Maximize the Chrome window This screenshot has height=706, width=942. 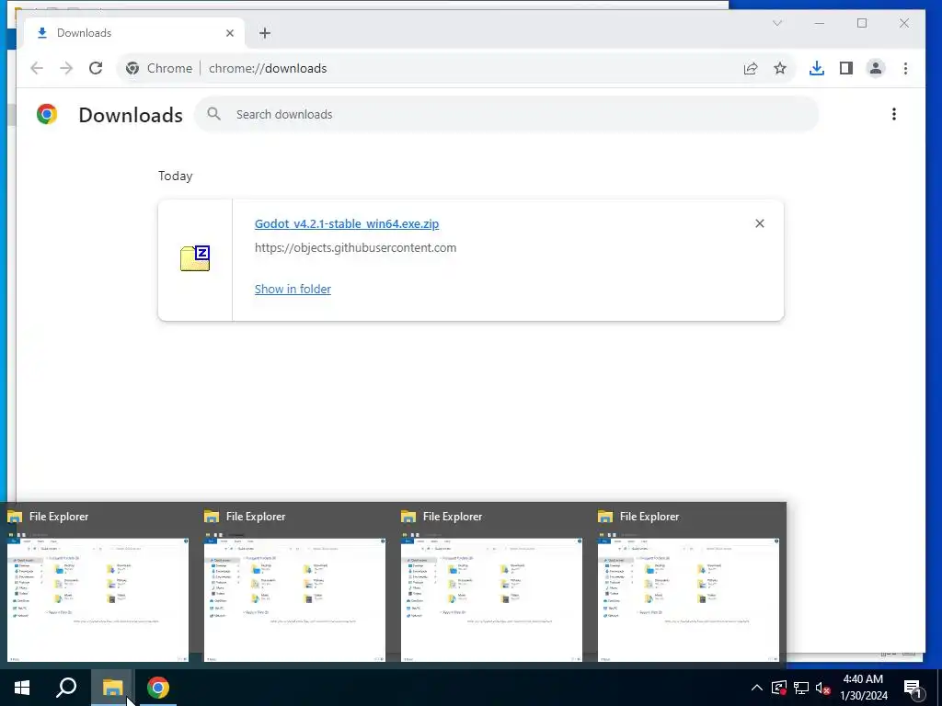point(861,23)
